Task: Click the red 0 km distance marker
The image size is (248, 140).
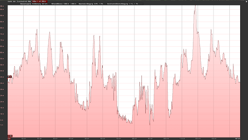Action: tap(9, 138)
